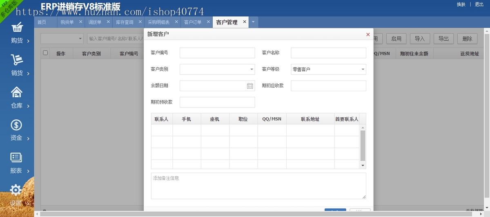Close the 客户管理 tab with its X

(244, 22)
